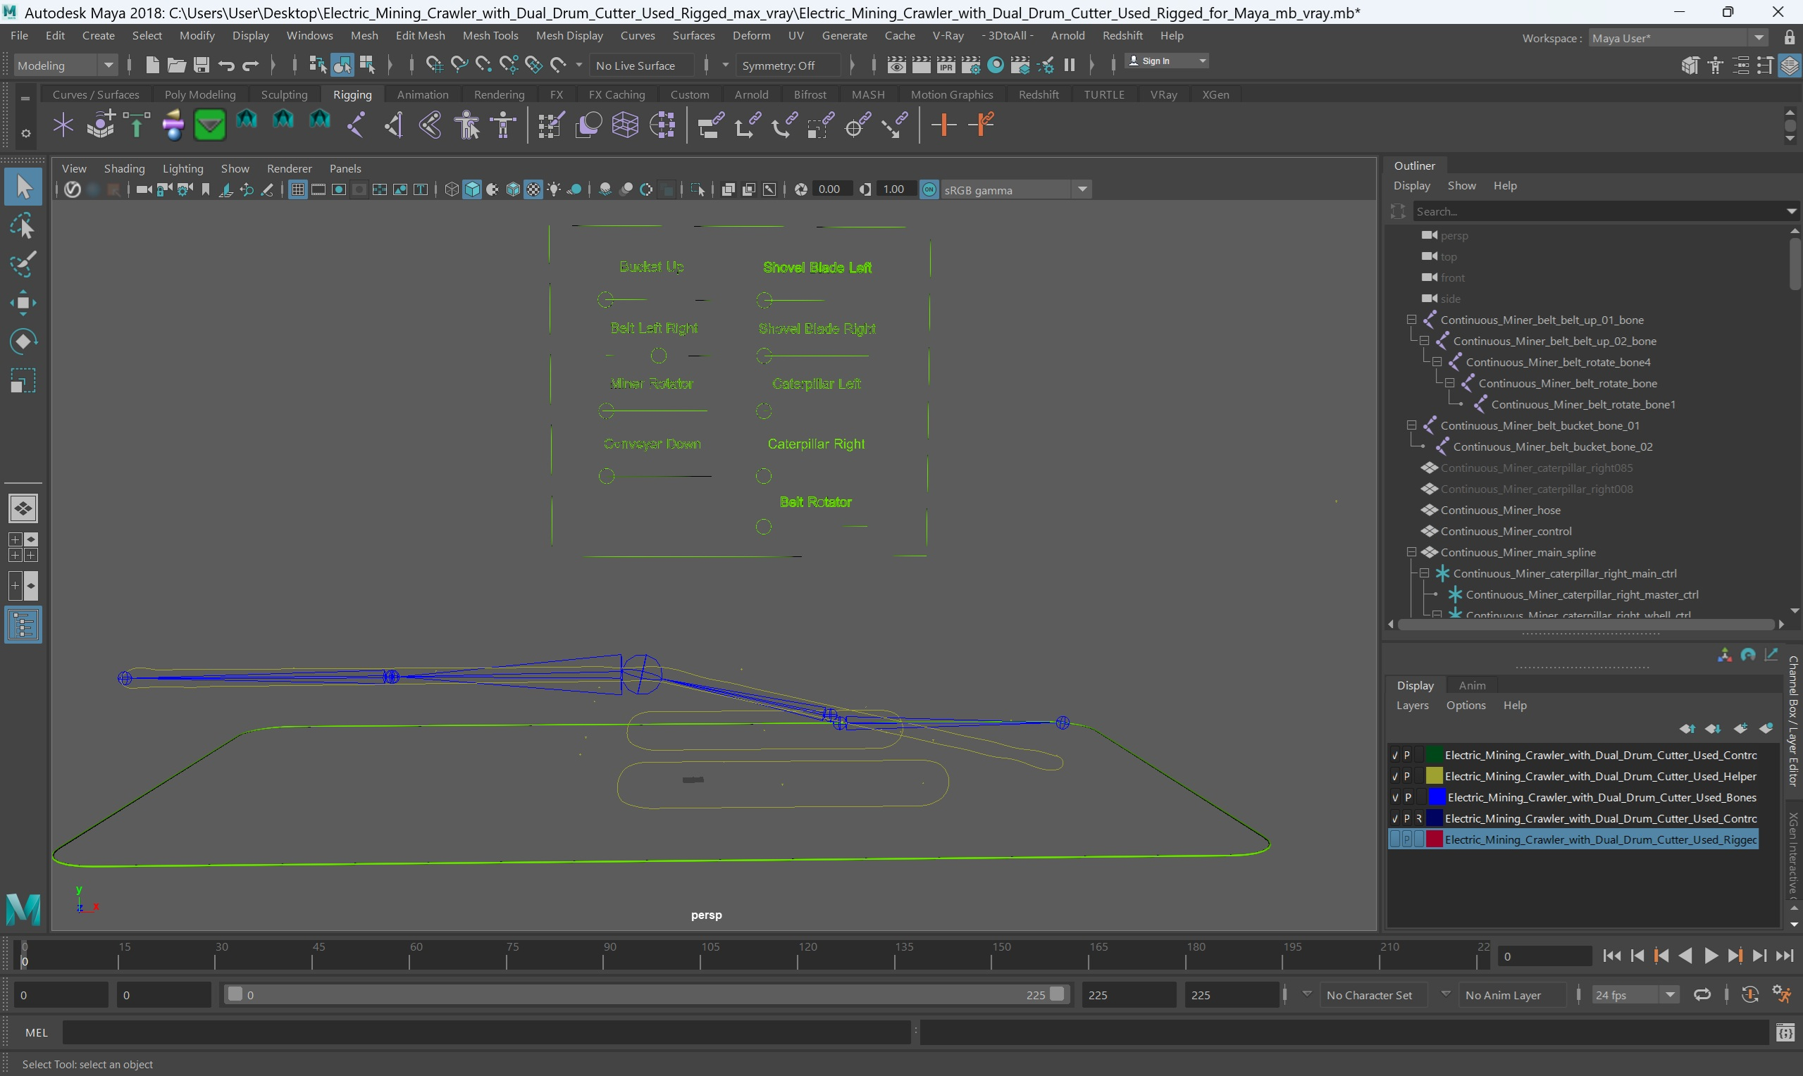
Task: Click the Create Locator shelf icon
Action: click(63, 125)
